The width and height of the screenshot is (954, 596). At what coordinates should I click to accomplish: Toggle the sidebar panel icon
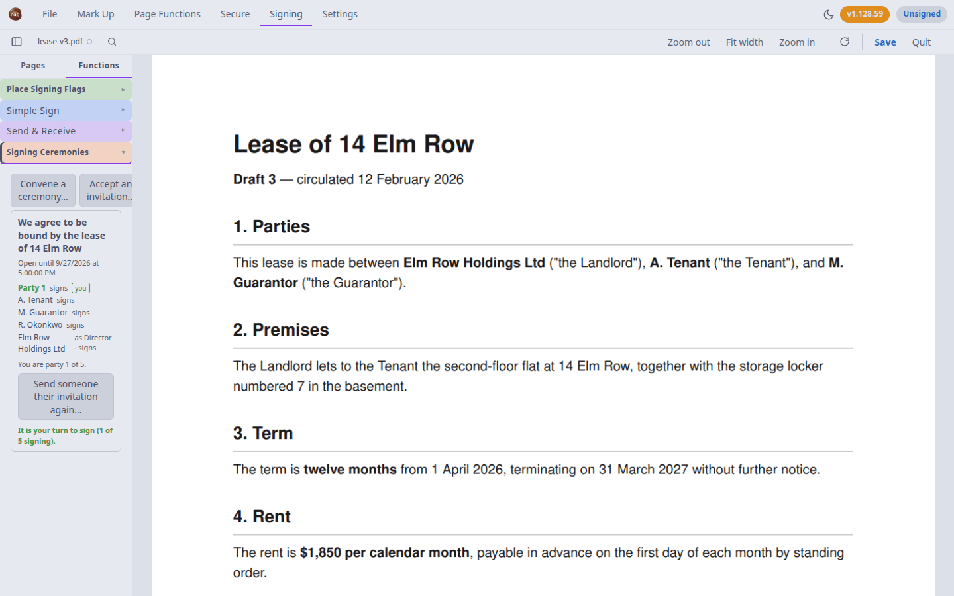tap(17, 42)
